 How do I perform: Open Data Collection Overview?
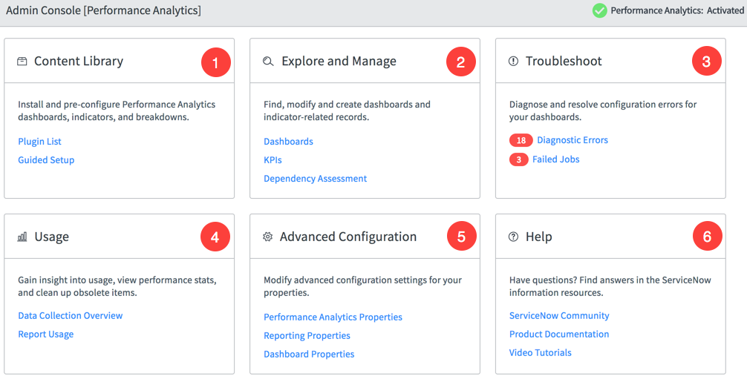pyautogui.click(x=70, y=316)
